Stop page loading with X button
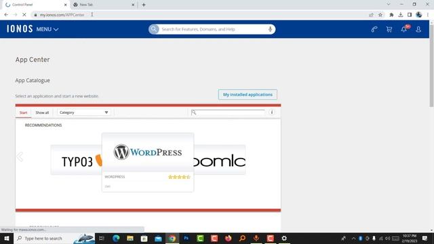 click(24, 15)
